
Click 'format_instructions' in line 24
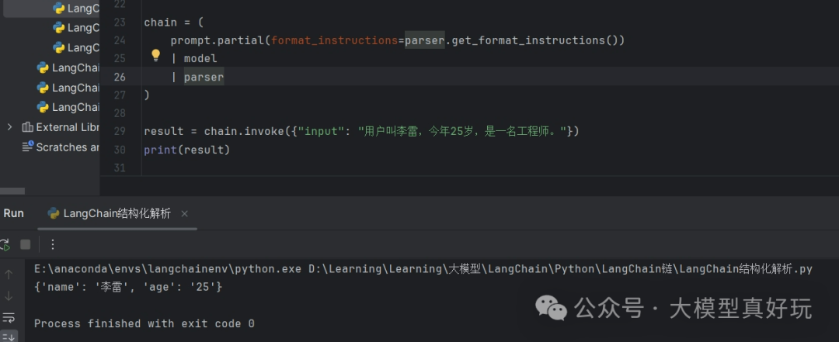pos(334,40)
